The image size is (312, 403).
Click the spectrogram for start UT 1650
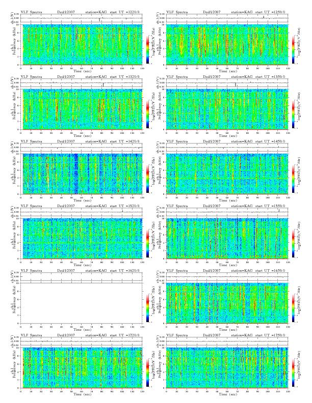[227, 303]
